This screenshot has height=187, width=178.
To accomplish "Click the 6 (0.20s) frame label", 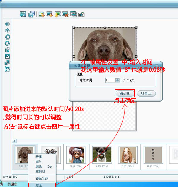I will tap(153, 166).
